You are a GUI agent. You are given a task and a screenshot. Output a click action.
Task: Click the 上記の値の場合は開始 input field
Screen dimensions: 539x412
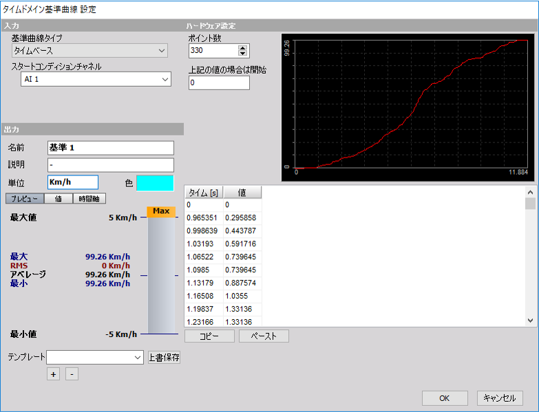[x=219, y=83]
